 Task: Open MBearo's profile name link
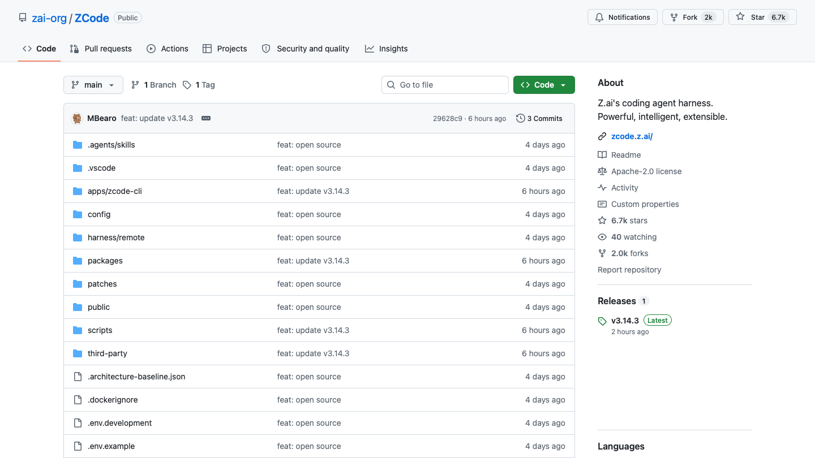102,118
